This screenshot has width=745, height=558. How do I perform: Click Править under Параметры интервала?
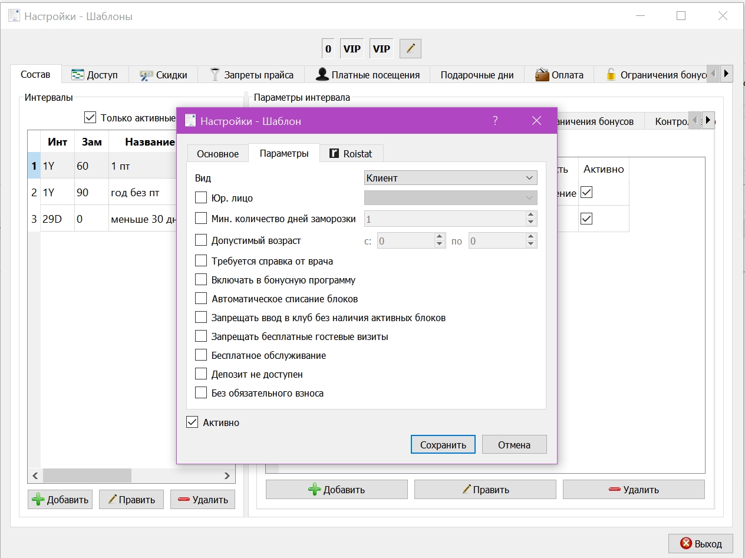pos(485,490)
